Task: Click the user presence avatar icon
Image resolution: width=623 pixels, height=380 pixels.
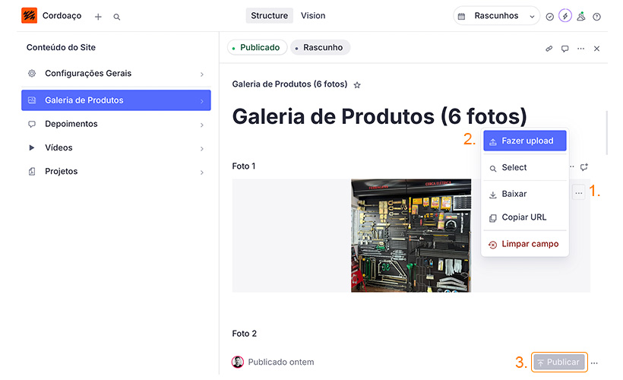Action: [581, 16]
